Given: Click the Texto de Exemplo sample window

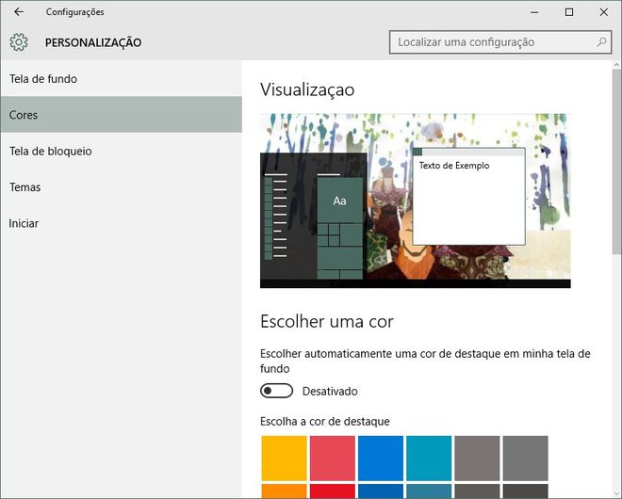Looking at the screenshot, I should pos(469,197).
